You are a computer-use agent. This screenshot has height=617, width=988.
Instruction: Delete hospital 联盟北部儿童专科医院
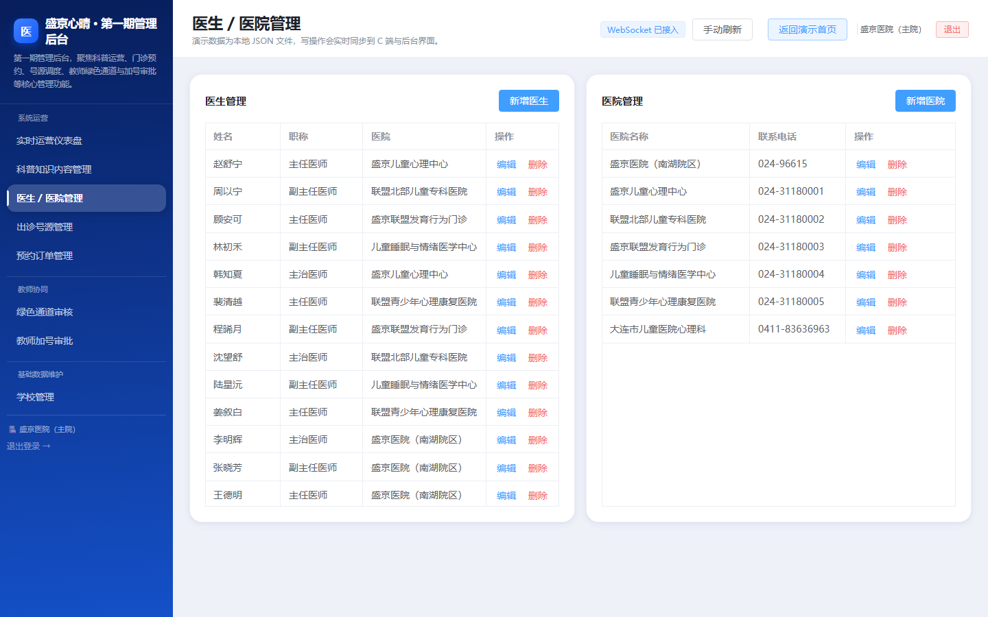[x=897, y=220]
